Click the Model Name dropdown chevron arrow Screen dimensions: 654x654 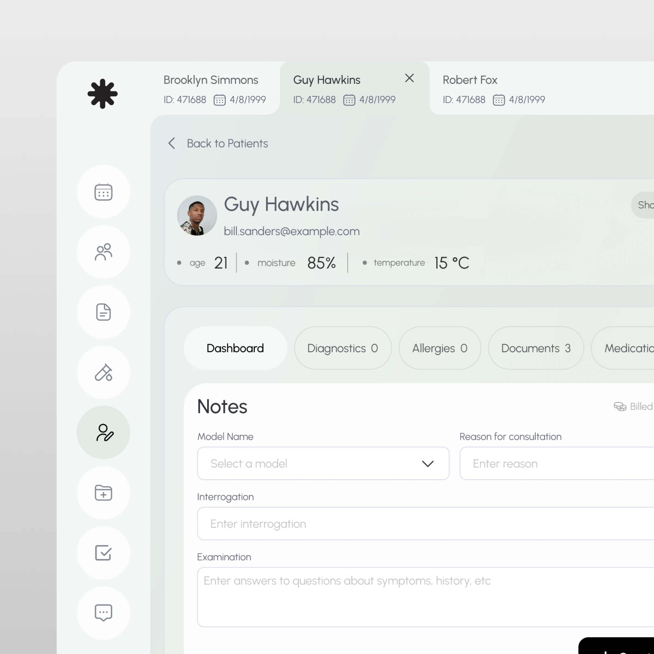pos(428,464)
